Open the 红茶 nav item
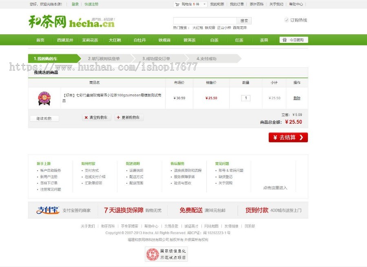 [x=239, y=40]
